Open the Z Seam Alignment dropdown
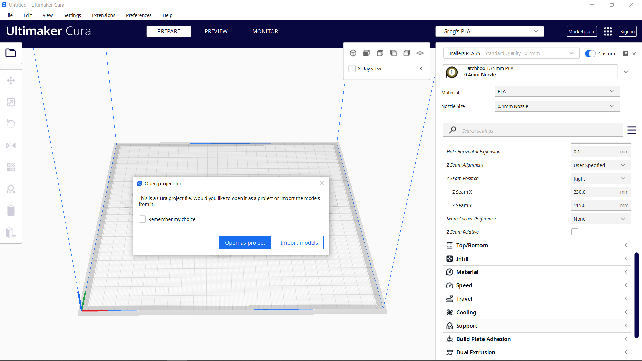Image resolution: width=642 pixels, height=361 pixels. 601,165
